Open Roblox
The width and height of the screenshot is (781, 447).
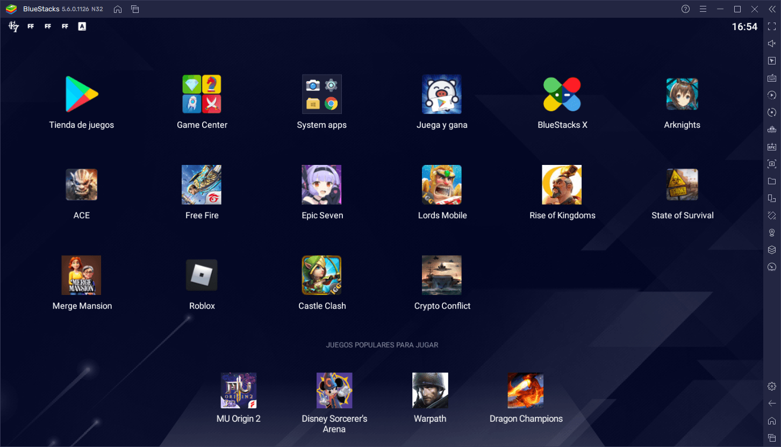click(202, 275)
